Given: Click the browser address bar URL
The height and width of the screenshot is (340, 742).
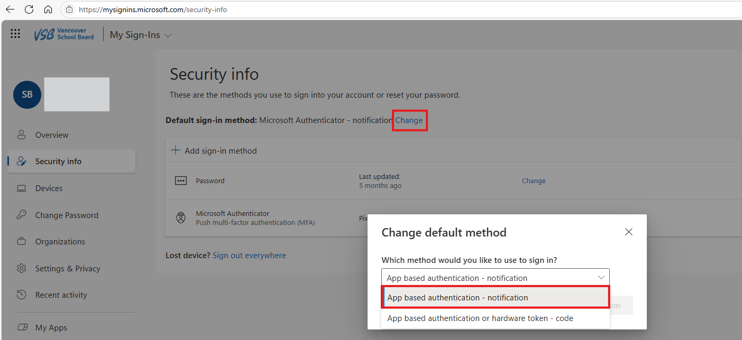Looking at the screenshot, I should (x=153, y=10).
